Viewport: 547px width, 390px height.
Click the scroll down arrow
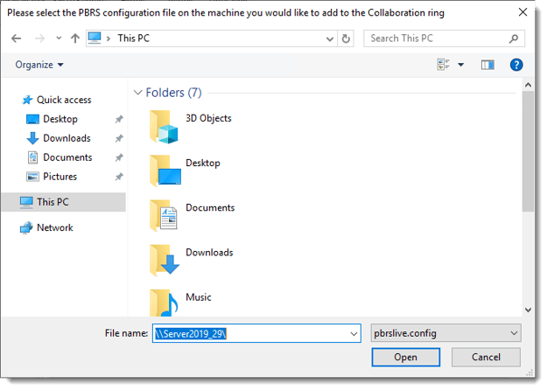[x=528, y=310]
